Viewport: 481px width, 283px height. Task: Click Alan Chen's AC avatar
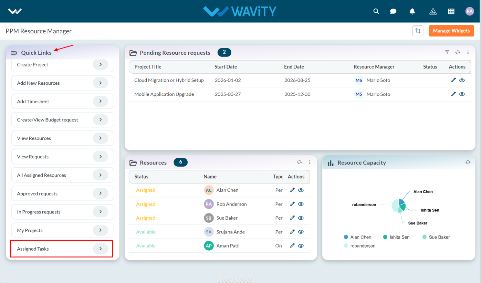pos(209,190)
